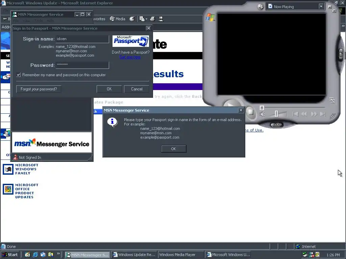Click the Terms of Use link
Screen dimensions: 346x259
(254, 130)
